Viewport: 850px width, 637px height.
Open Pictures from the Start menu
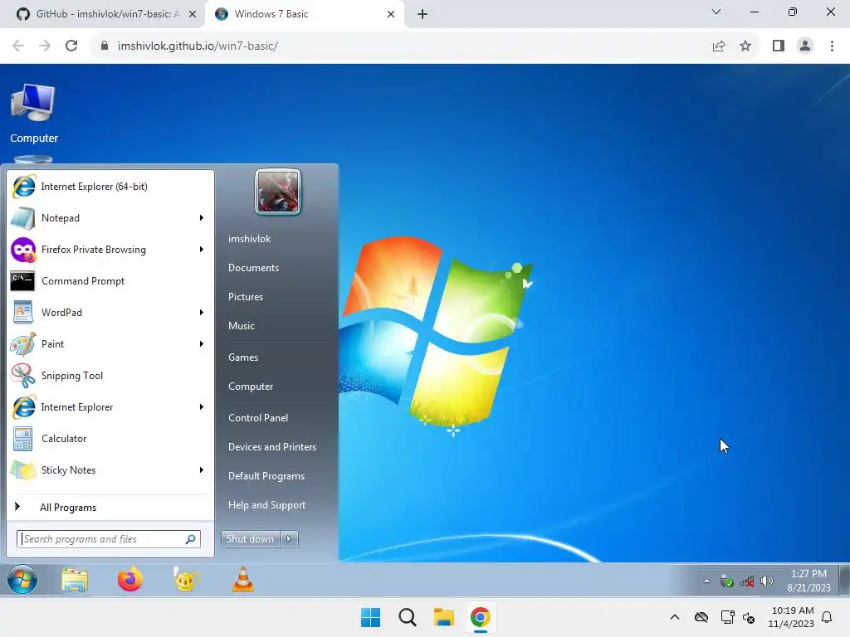coord(246,297)
